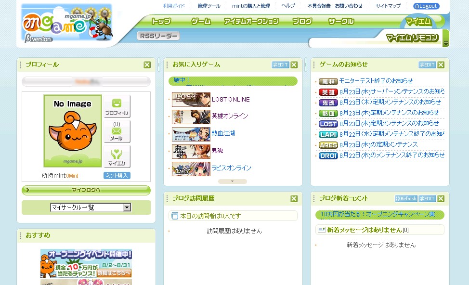Click EDIT on the お気に入りゲーム panel
This screenshot has height=285, width=469.
point(280,65)
